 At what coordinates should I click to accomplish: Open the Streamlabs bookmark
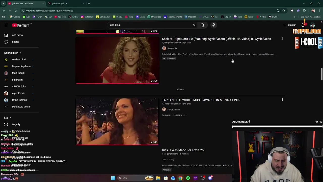tap(154, 17)
